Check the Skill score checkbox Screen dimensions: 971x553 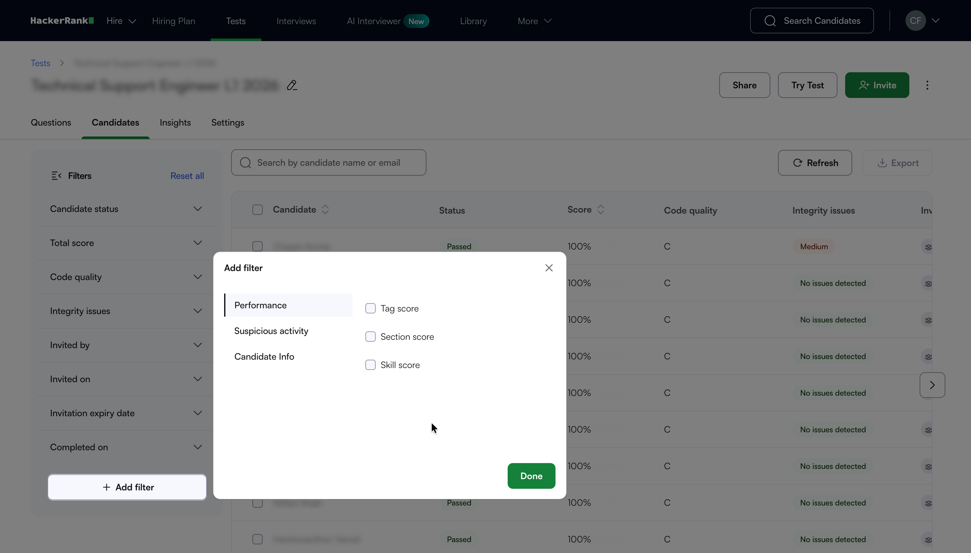(370, 364)
